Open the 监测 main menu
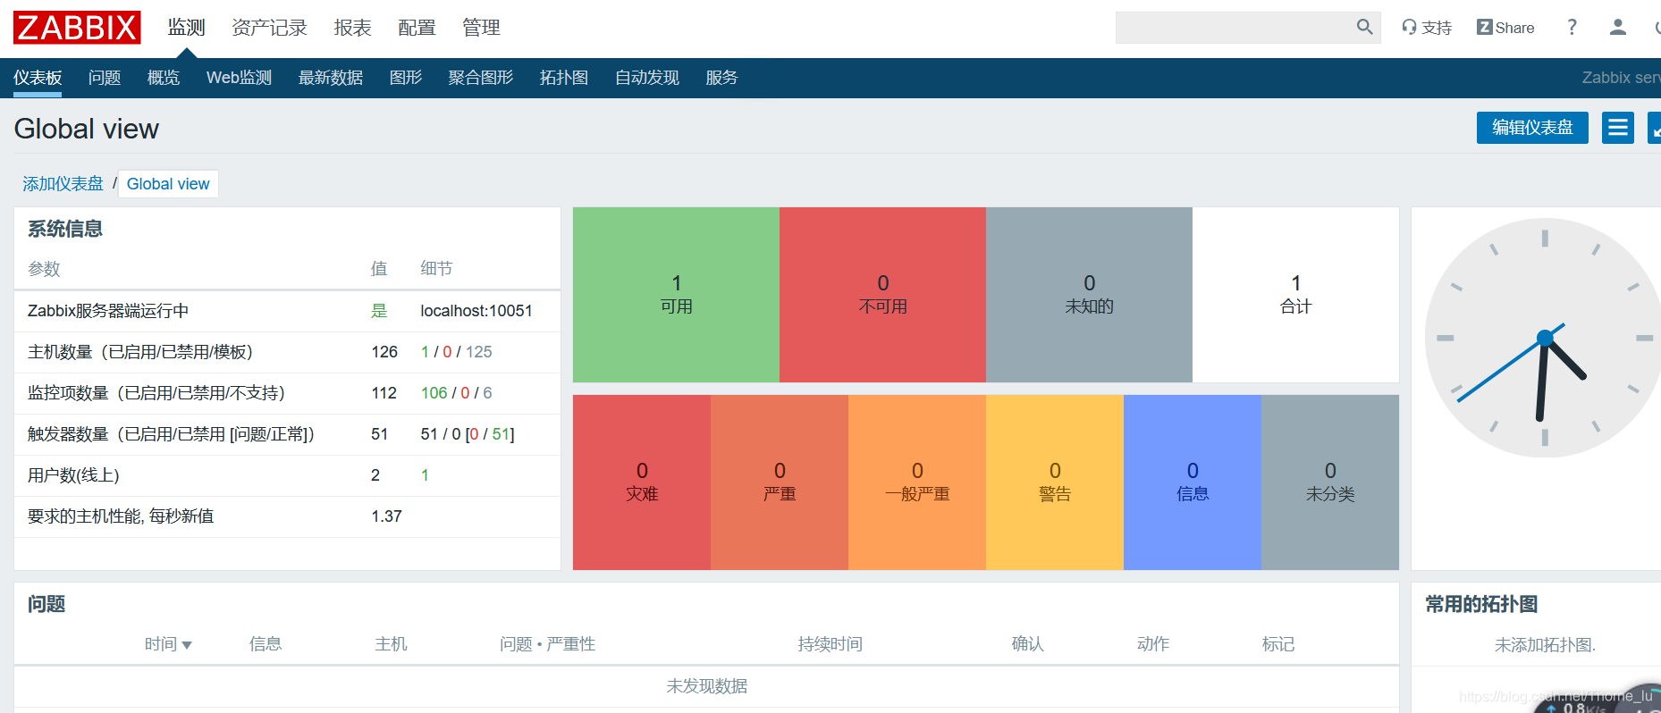1661x713 pixels. coord(186,28)
